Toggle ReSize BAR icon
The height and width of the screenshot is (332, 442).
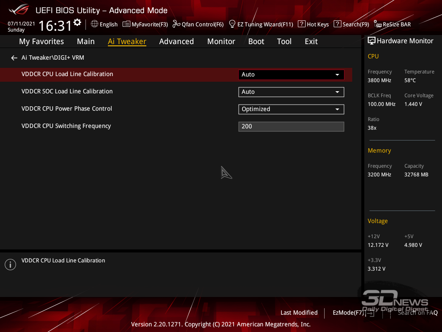coord(378,24)
